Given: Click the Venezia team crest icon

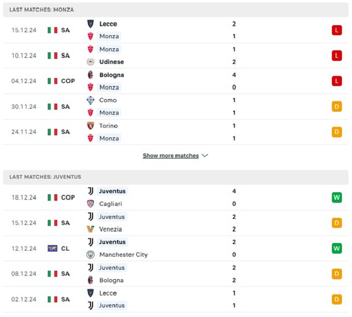Looking at the screenshot, I should click(x=91, y=229).
